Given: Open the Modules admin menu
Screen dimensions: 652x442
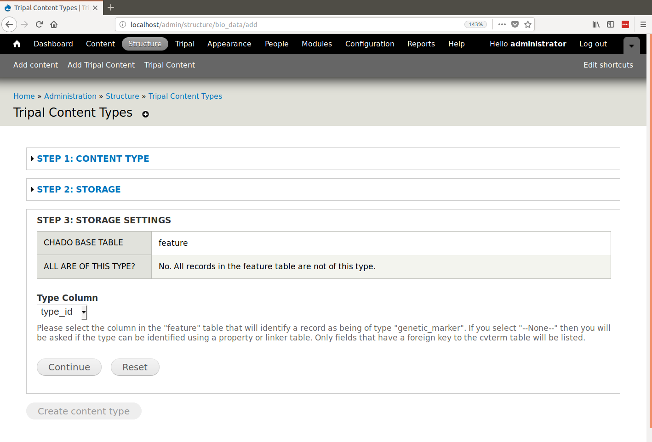Looking at the screenshot, I should [x=316, y=44].
